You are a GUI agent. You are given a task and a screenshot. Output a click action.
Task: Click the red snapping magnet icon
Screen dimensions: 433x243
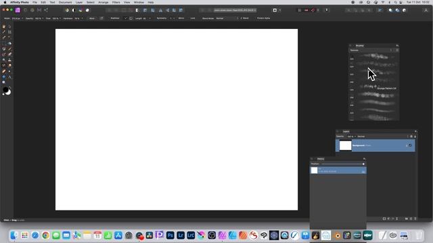(313, 10)
